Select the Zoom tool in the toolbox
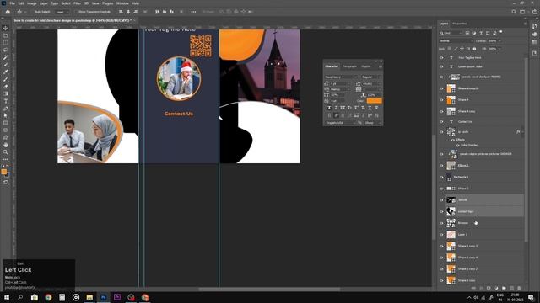This screenshot has width=540, height=303. coord(6,151)
